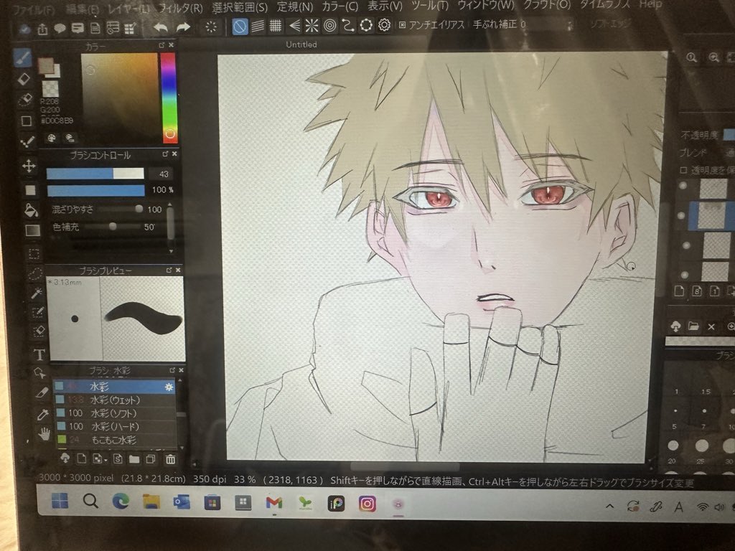735x551 pixels.
Task: Open Instagram from the Windows taskbar
Action: (367, 504)
